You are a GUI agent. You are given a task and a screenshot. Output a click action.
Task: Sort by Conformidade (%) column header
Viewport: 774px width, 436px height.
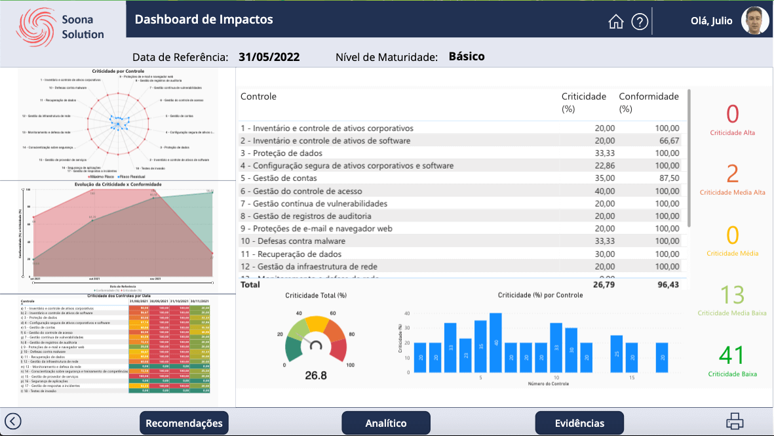[648, 102]
